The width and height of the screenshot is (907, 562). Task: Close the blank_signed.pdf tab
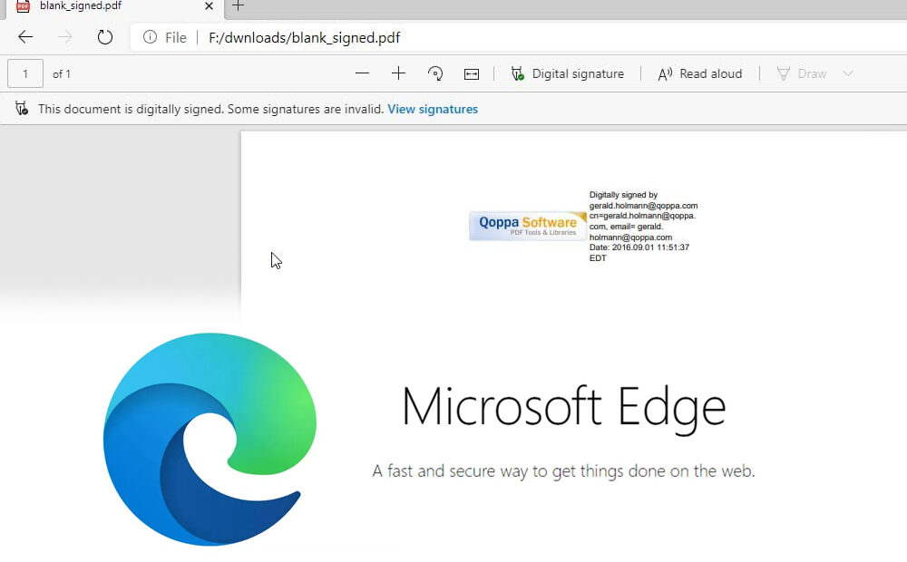[x=209, y=6]
